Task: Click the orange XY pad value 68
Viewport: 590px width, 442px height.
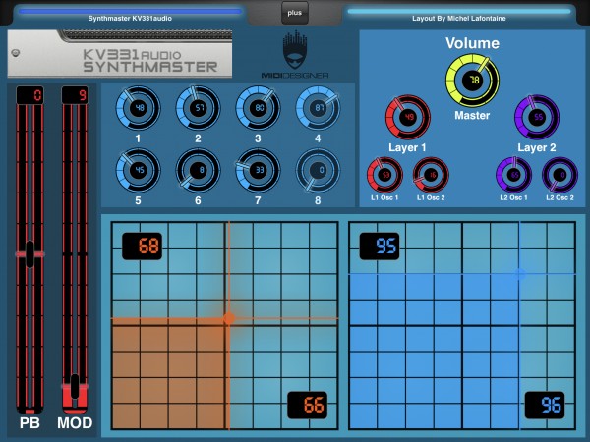Action: [143, 247]
